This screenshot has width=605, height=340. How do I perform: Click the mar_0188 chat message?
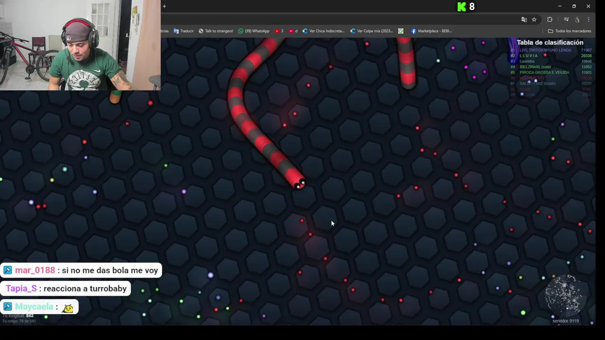point(81,271)
